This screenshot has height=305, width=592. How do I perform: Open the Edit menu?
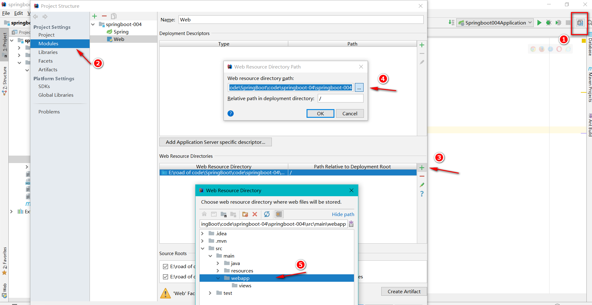(19, 13)
